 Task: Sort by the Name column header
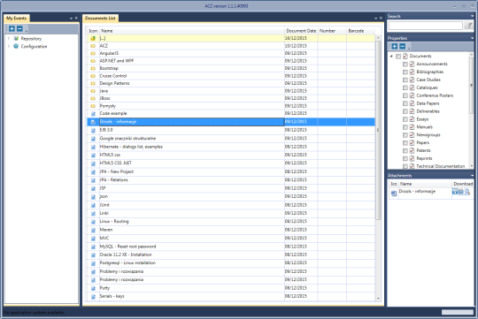[192, 31]
